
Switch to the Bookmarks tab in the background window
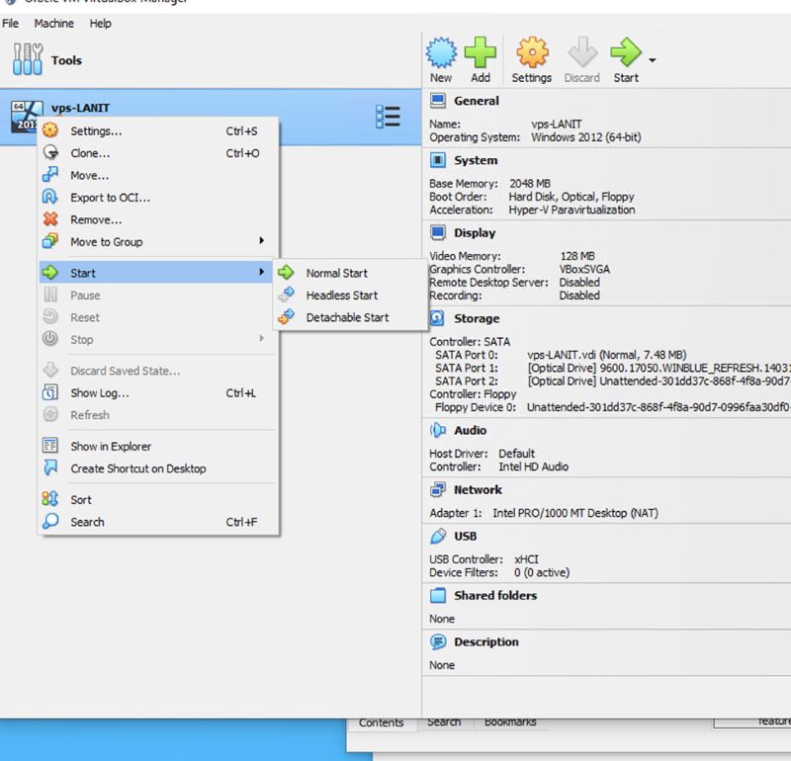pyautogui.click(x=510, y=722)
